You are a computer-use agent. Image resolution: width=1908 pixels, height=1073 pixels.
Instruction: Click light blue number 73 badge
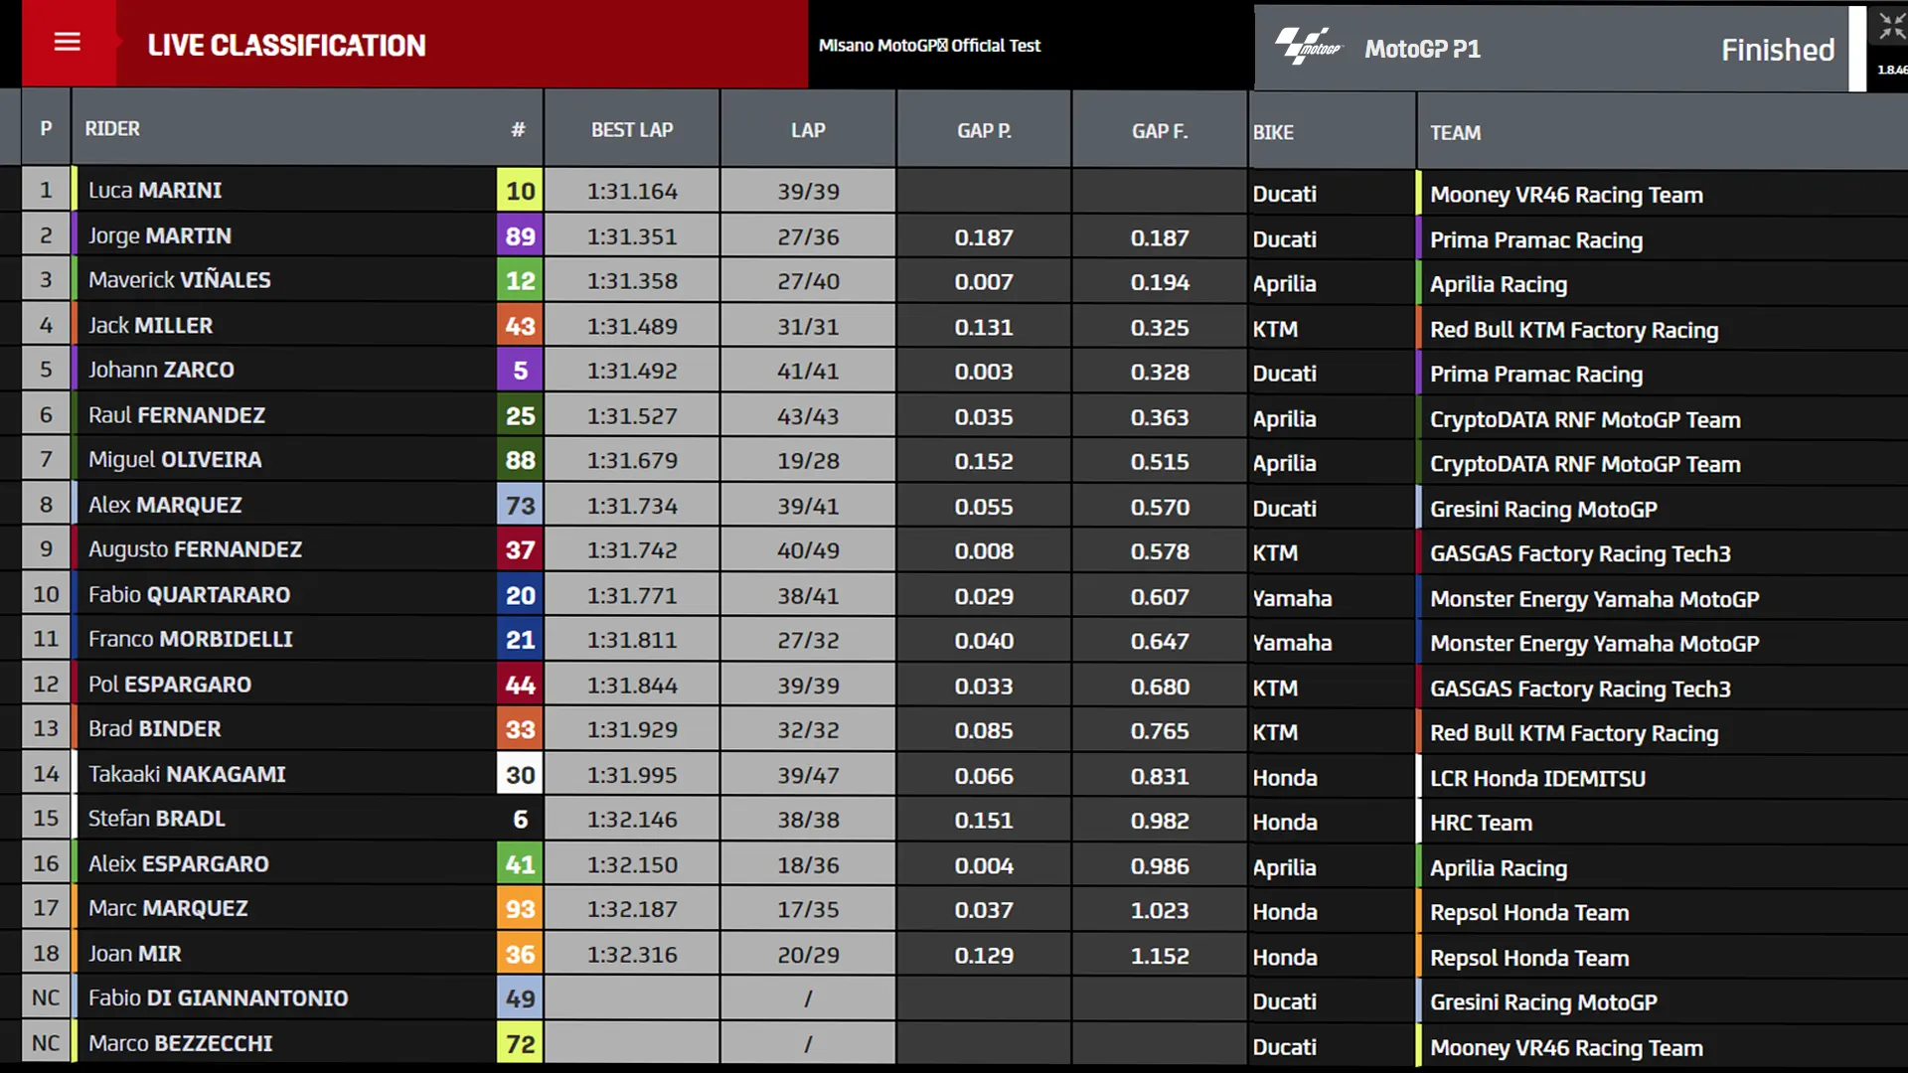pyautogui.click(x=520, y=506)
